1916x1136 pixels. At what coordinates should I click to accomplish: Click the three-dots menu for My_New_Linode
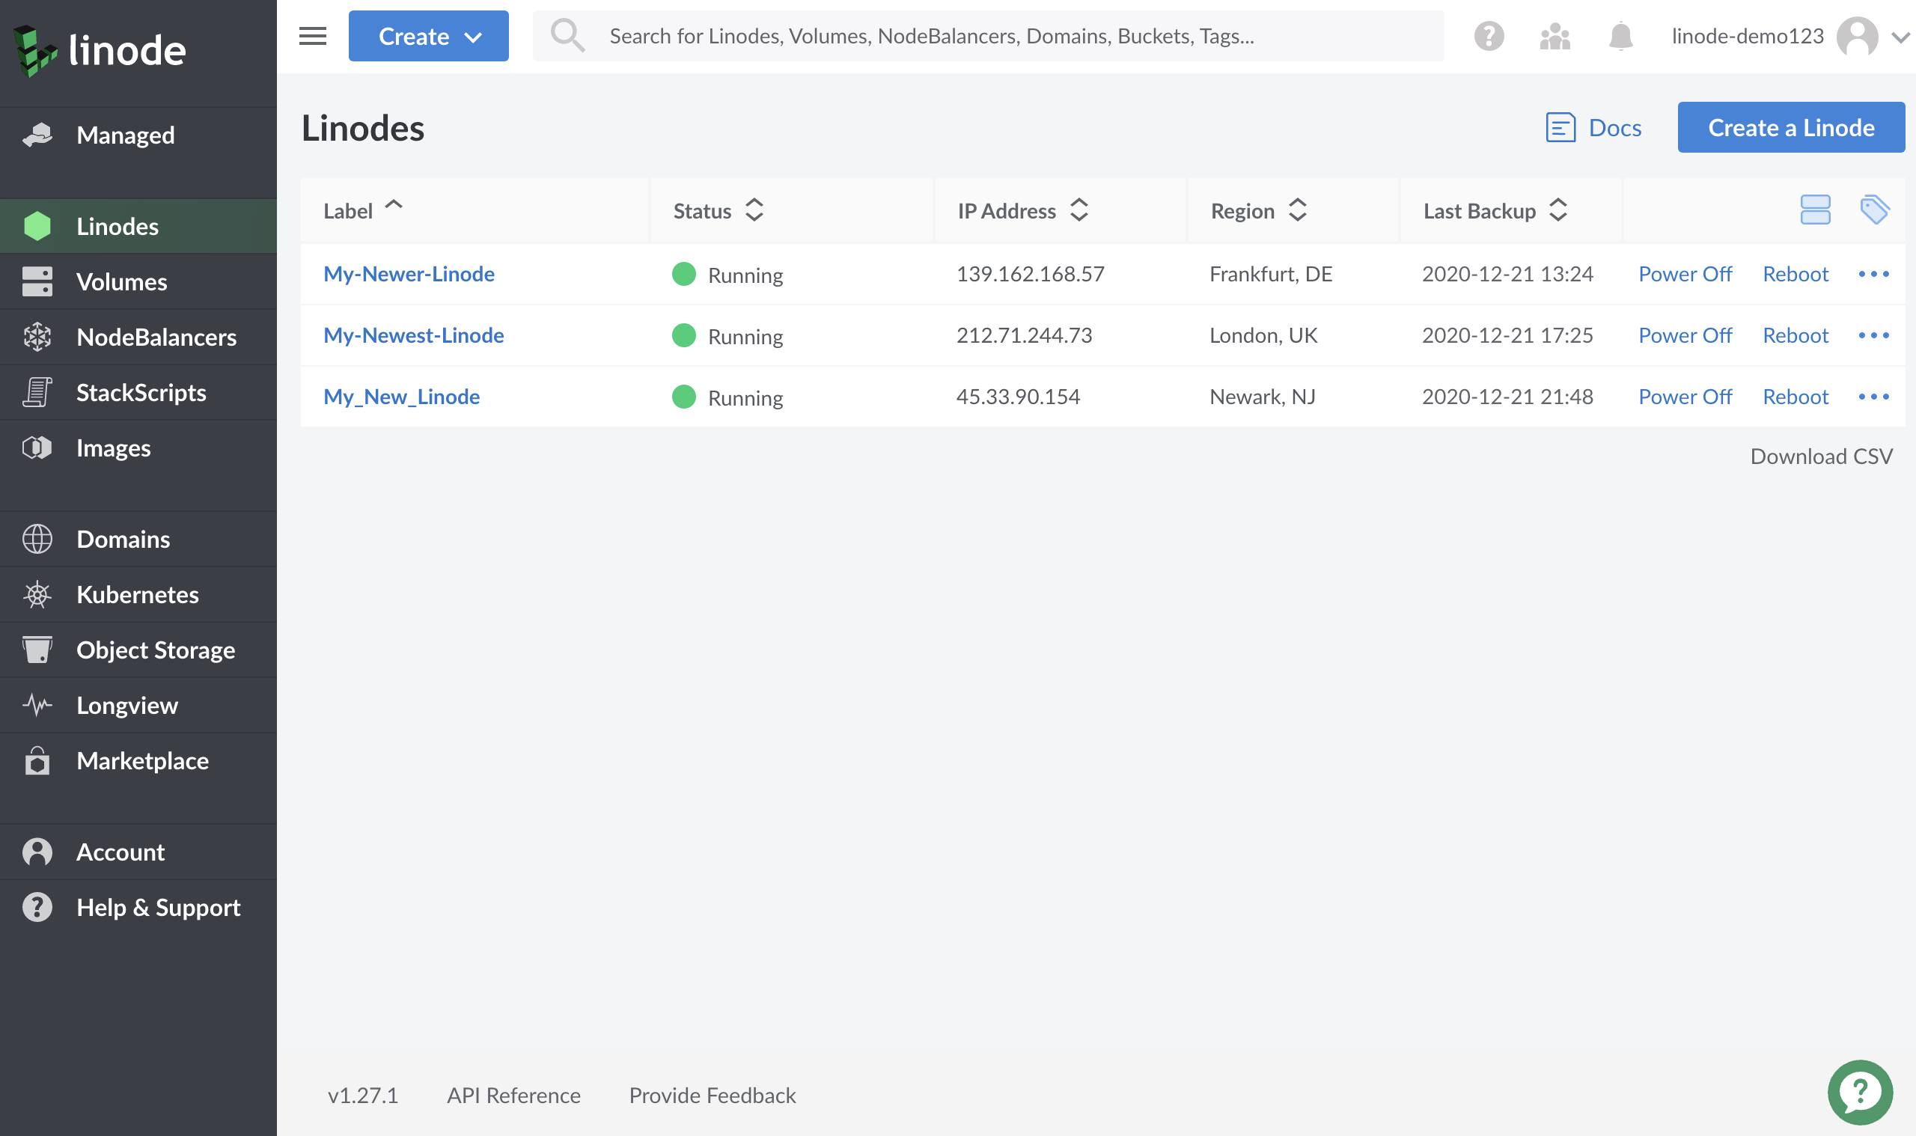[x=1871, y=395]
